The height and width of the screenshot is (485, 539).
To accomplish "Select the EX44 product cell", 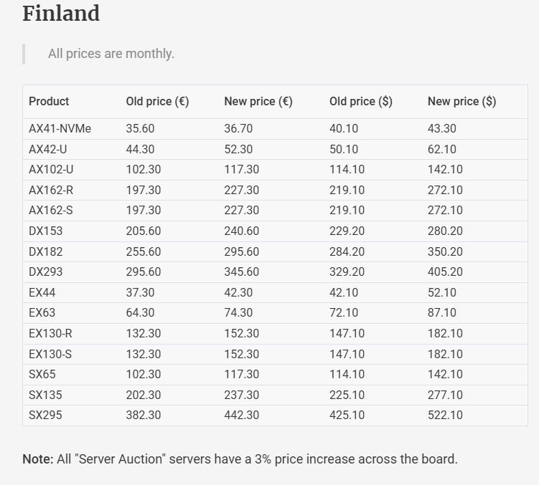I will [x=42, y=293].
